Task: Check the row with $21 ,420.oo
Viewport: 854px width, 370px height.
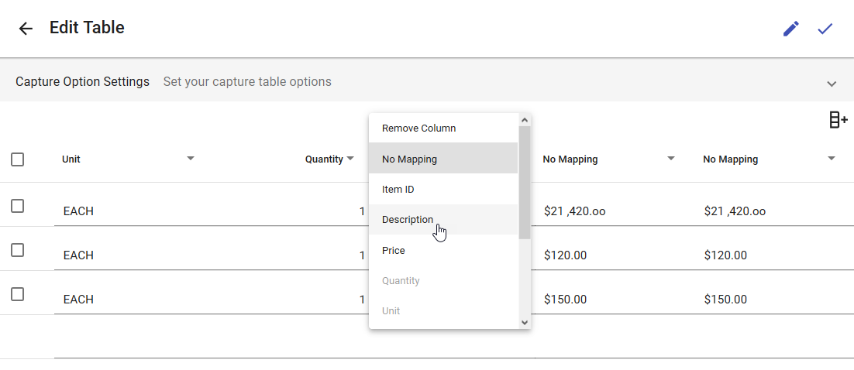Action: 17,206
